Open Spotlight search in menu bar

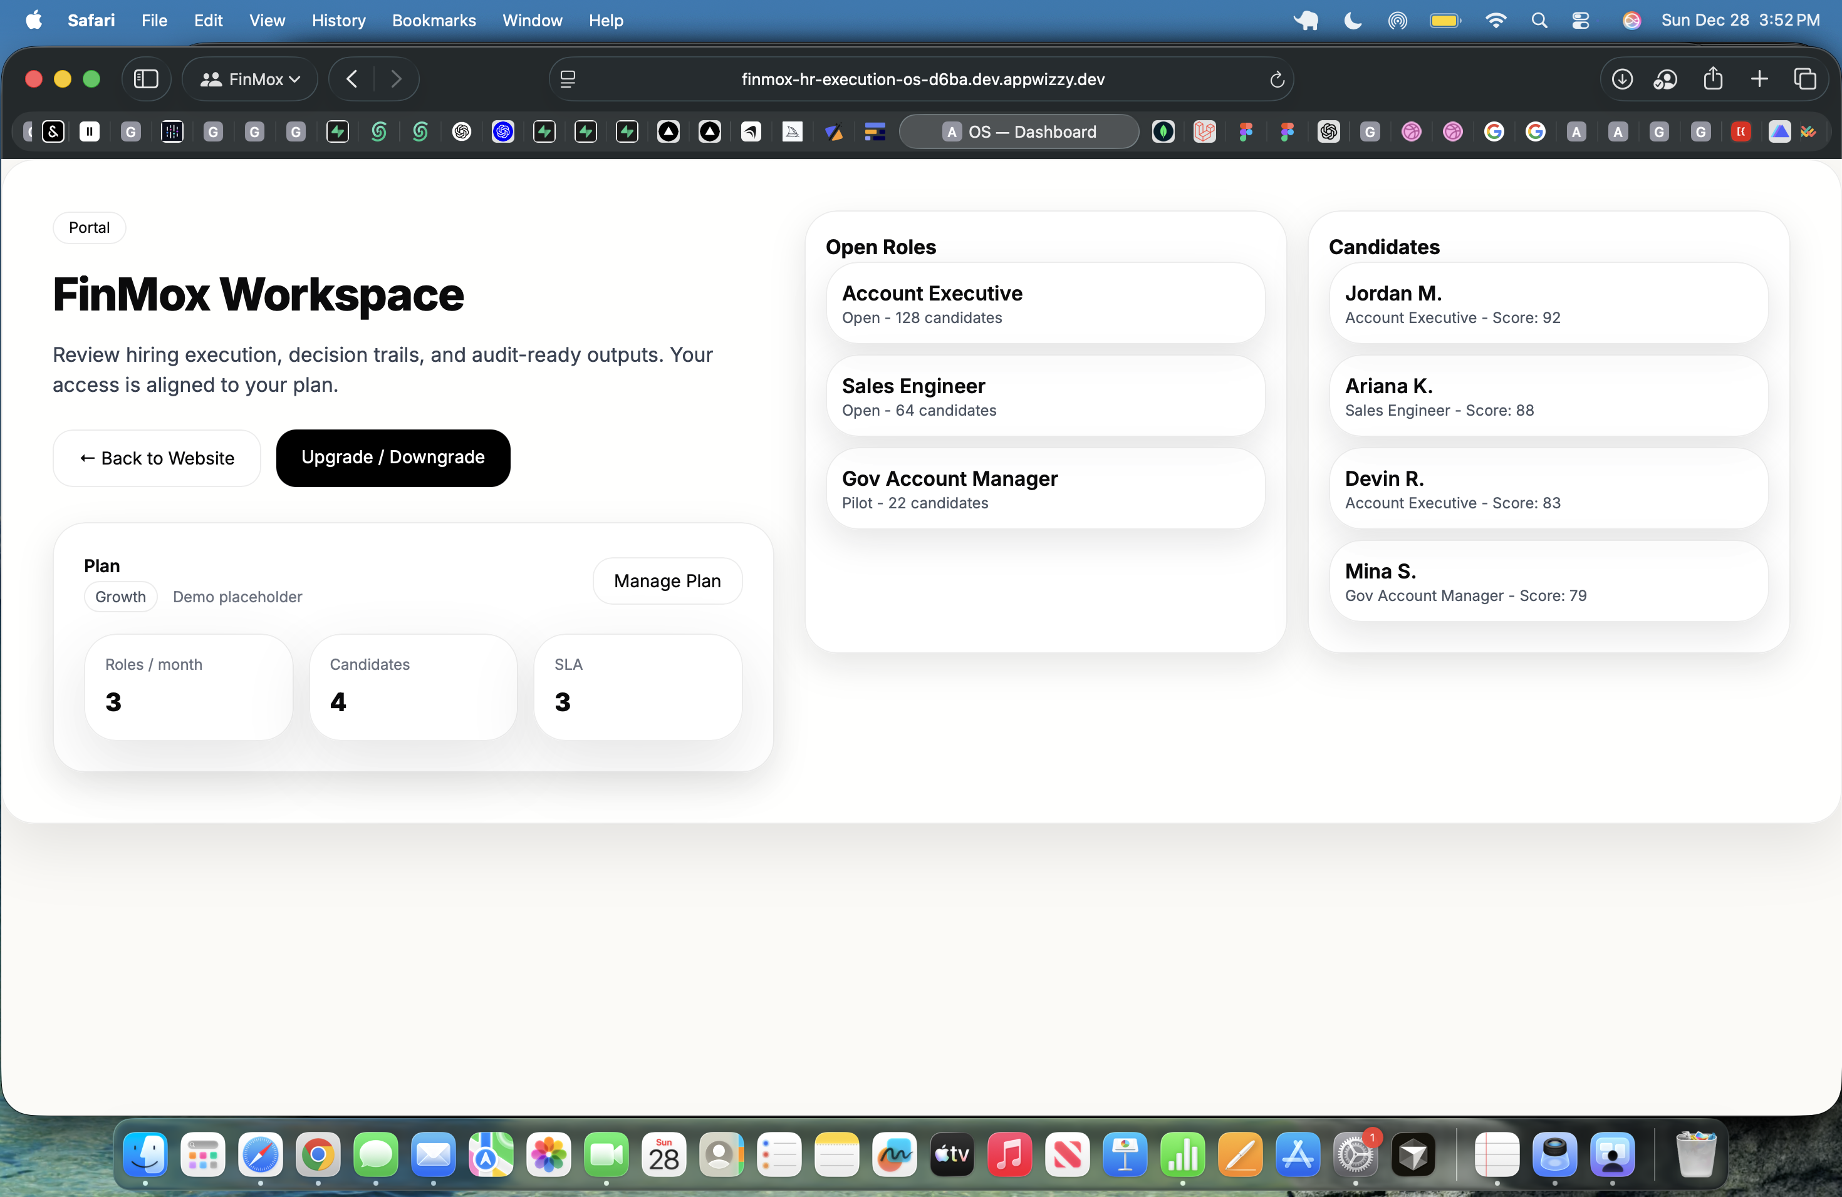tap(1539, 20)
